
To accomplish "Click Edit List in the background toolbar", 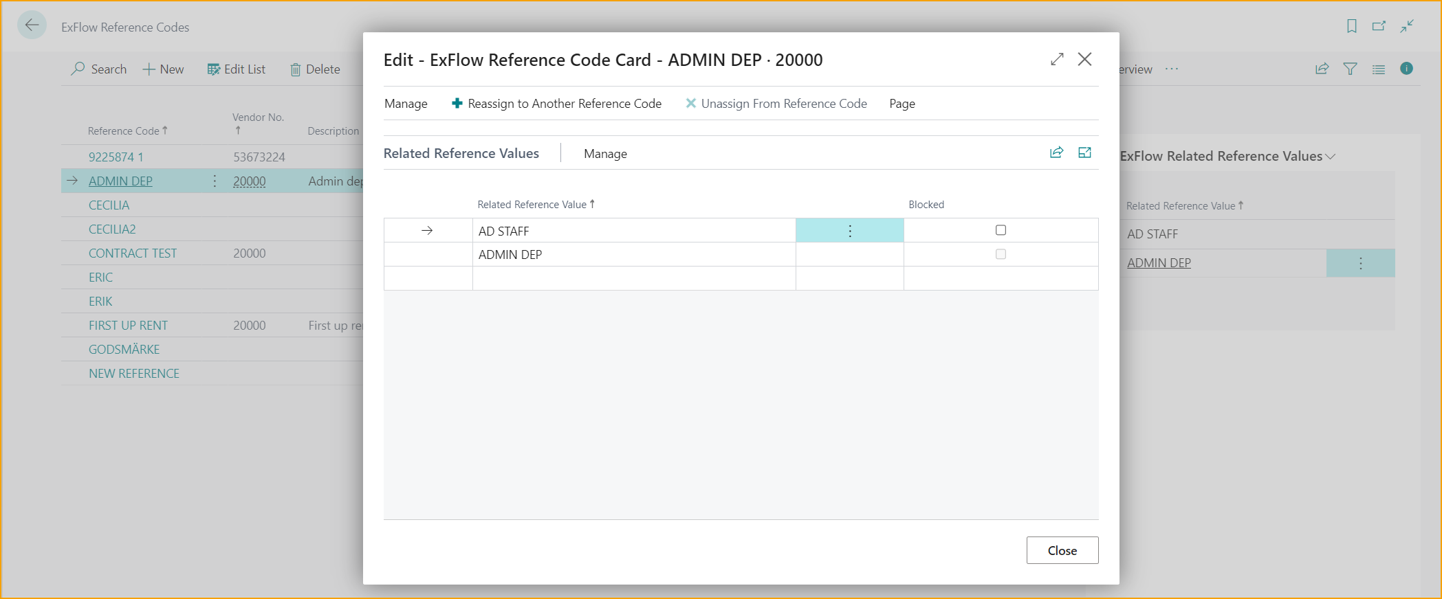I will (237, 69).
